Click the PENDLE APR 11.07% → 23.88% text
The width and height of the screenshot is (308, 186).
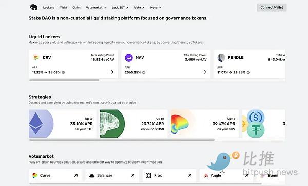231,72
